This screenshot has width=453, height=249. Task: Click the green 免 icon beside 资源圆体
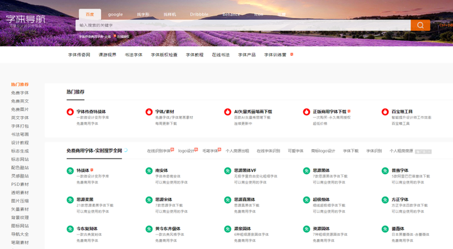pos(306,229)
